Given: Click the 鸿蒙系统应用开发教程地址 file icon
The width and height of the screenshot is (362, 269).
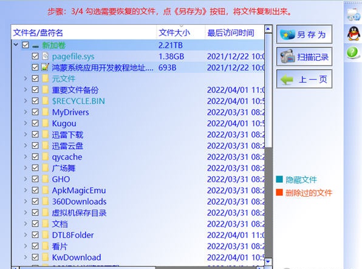Looking at the screenshot, I should point(45,67).
